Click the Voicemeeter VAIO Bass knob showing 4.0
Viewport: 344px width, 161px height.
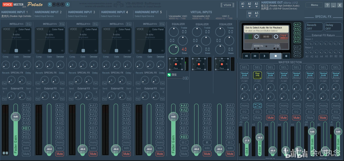tap(173, 49)
